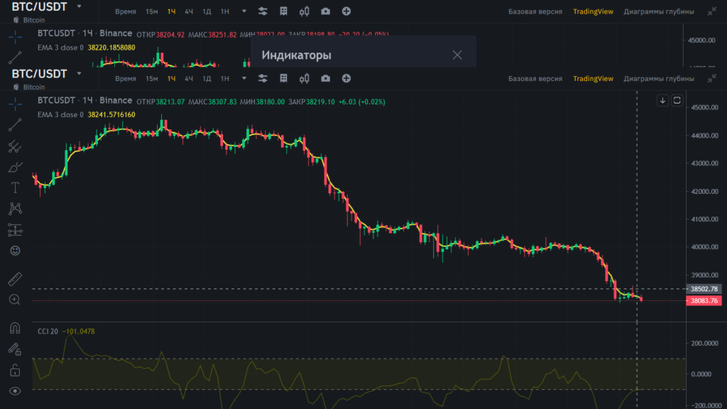Enable stay in drawing mode pencil-lock
Image resolution: width=727 pixels, height=409 pixels.
(14, 349)
